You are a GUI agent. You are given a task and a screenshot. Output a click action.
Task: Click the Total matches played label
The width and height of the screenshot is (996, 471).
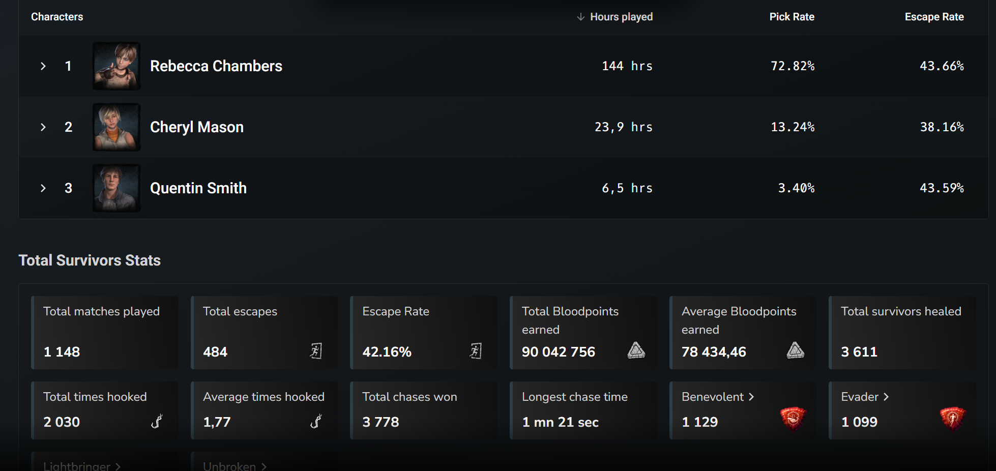coord(101,311)
